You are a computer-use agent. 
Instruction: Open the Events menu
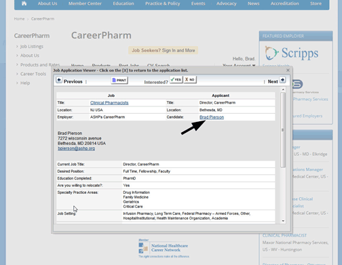tap(198, 3)
